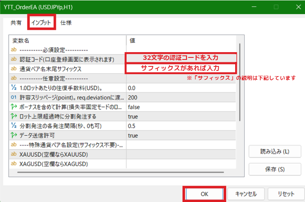The width and height of the screenshot is (305, 202).
Task: Select the XAUUSD(空欄ならXAUUSD) row label
Action: point(53,155)
